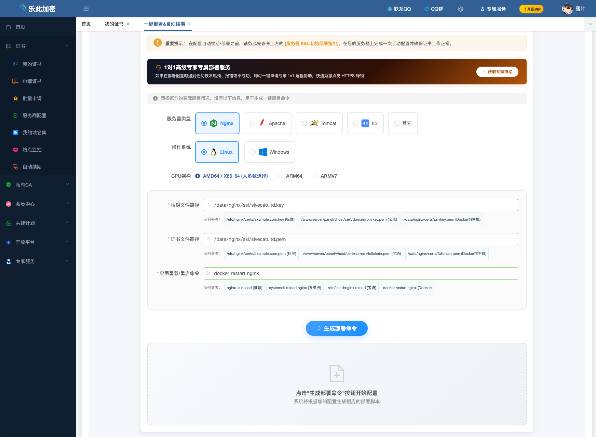Click the 申请证书 sidebar icon
Screen dimensions: 596x437
15,81
